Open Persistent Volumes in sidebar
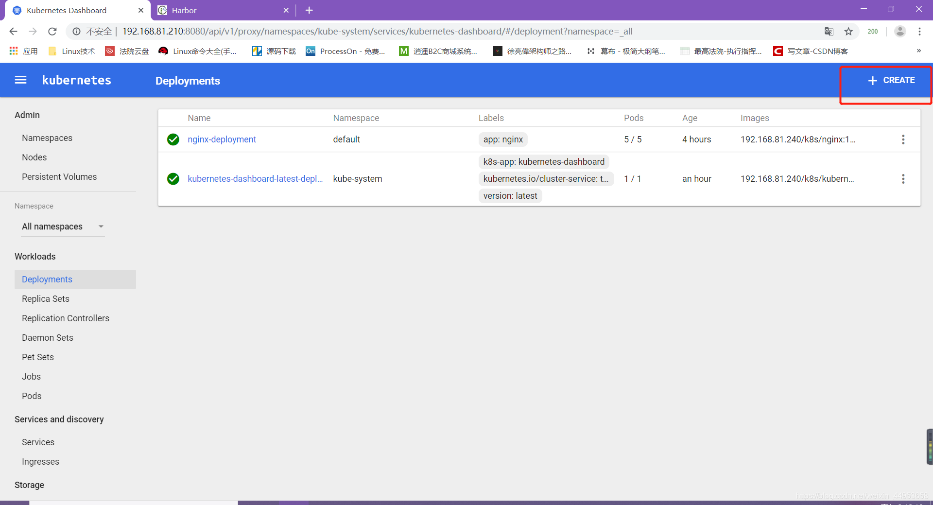Viewport: 933px width, 505px height. (59, 177)
